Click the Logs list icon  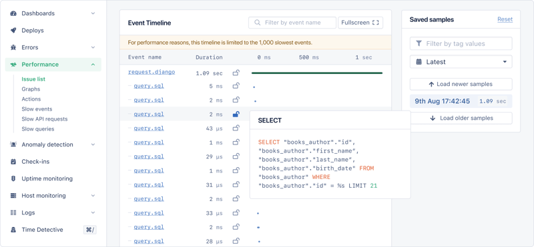pos(13,212)
